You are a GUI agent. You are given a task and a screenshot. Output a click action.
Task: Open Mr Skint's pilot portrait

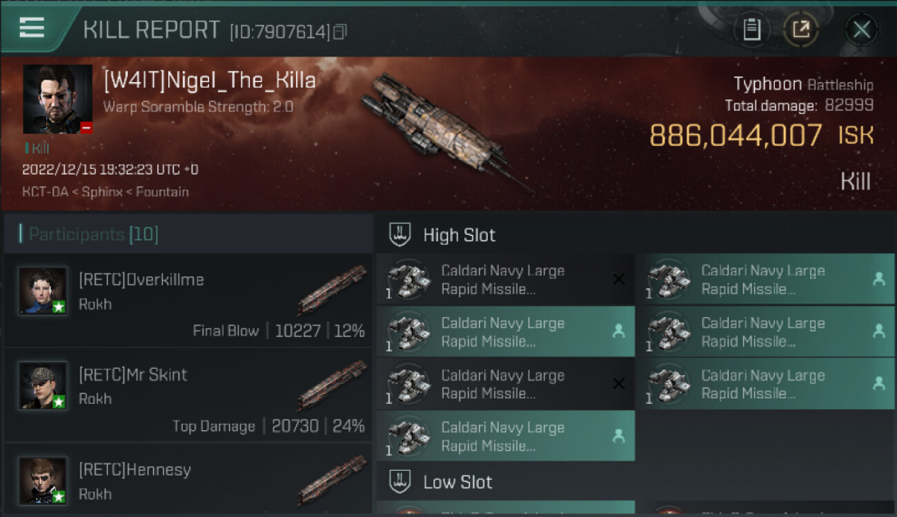coord(43,386)
